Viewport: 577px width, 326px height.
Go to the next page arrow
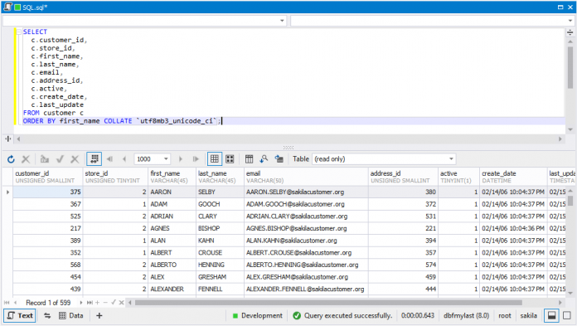(x=181, y=159)
